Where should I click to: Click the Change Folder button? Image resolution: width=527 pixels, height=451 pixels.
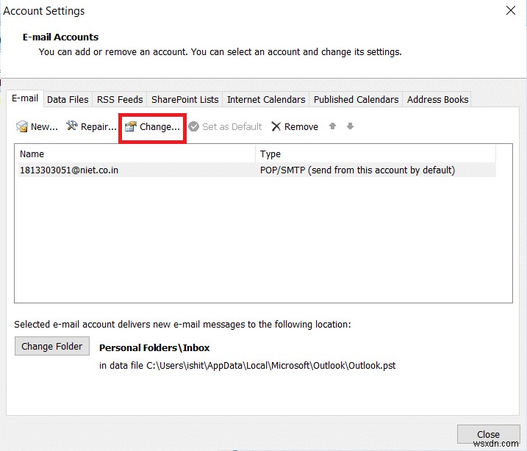[x=52, y=346]
